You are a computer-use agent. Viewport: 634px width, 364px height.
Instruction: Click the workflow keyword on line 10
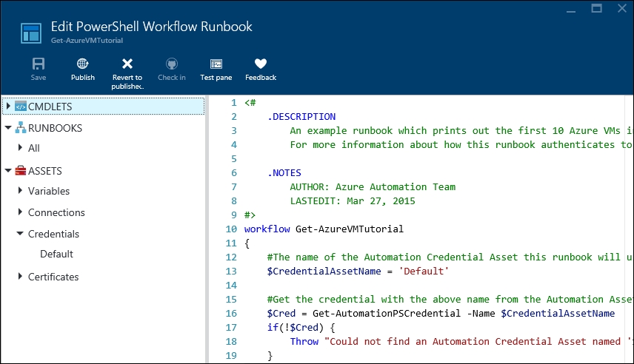point(267,229)
